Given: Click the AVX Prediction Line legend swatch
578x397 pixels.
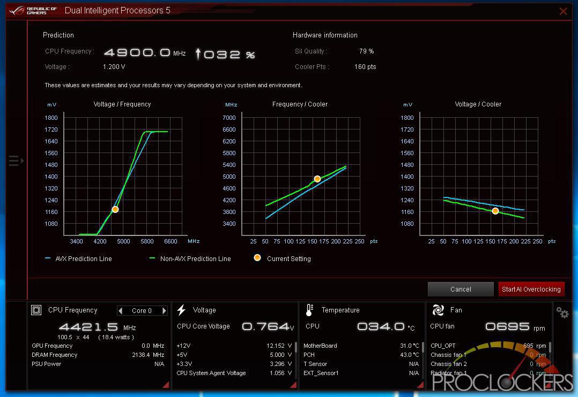Looking at the screenshot, I should point(48,258).
